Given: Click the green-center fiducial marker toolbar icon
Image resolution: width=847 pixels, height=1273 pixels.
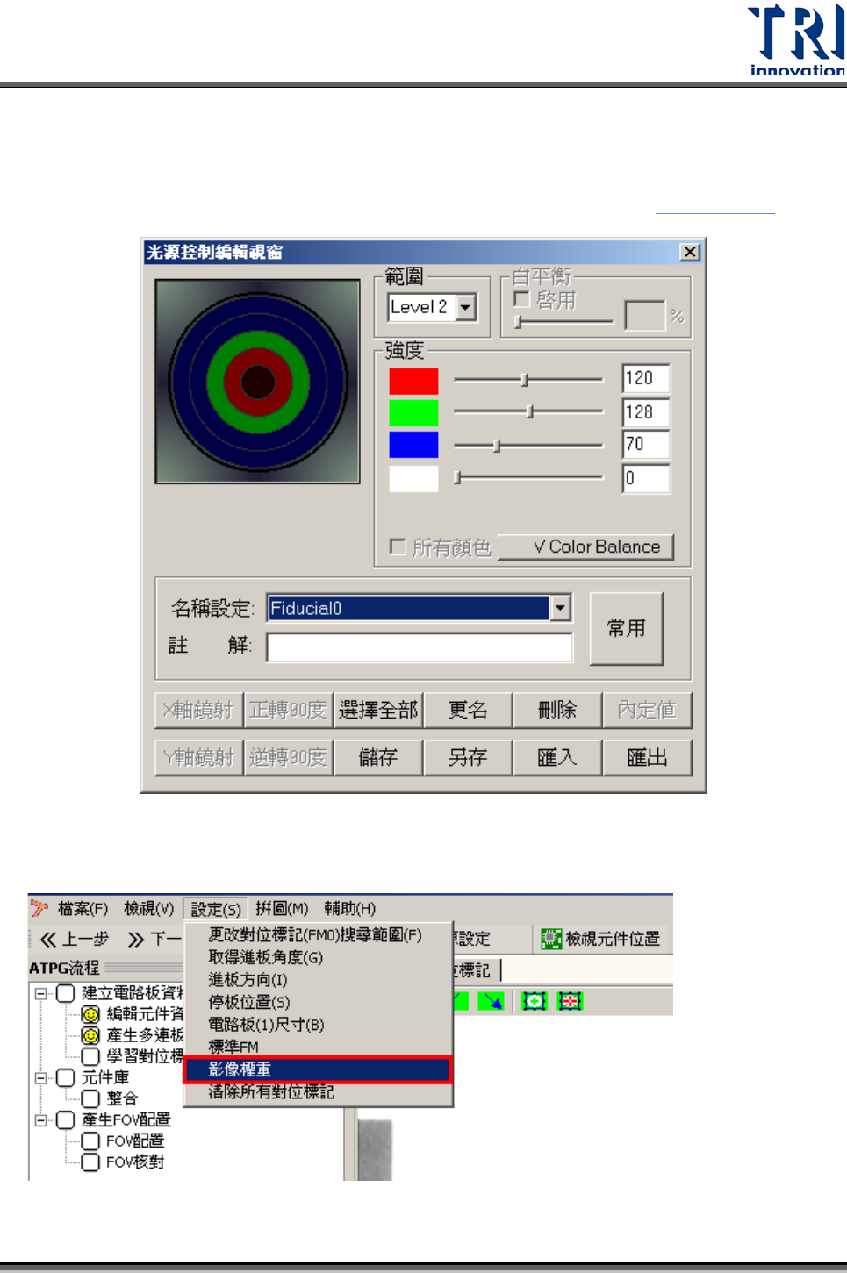Looking at the screenshot, I should coord(534,1001).
